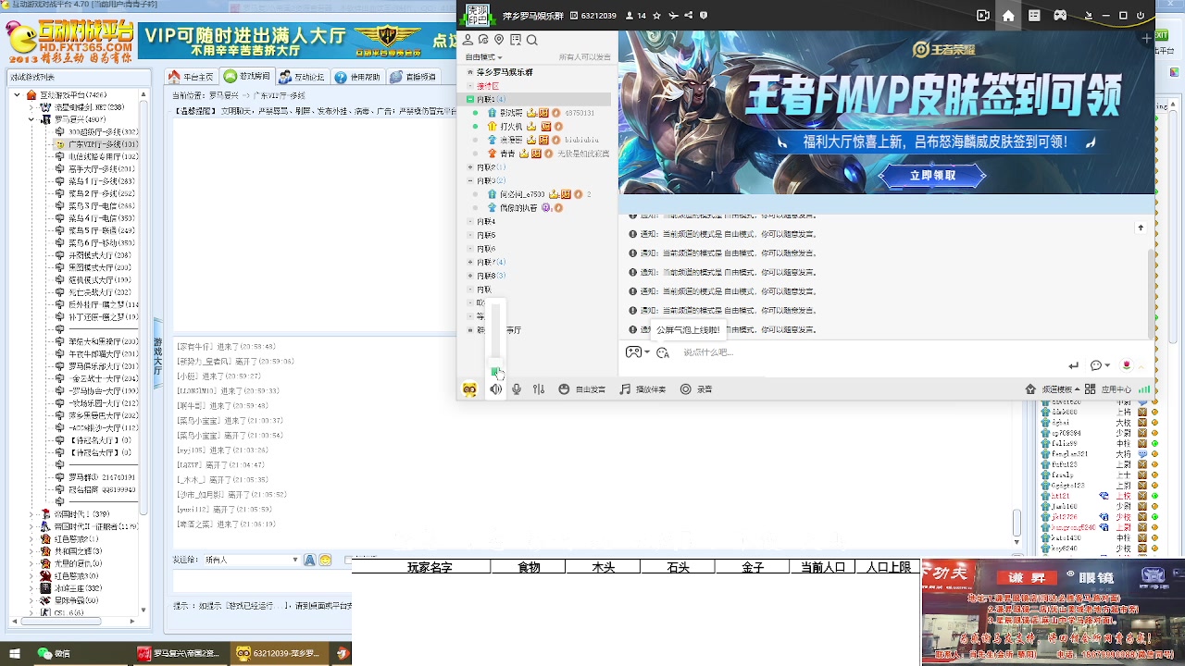The image size is (1185, 666).
Task: Click the 食物 column header
Action: (x=529, y=567)
